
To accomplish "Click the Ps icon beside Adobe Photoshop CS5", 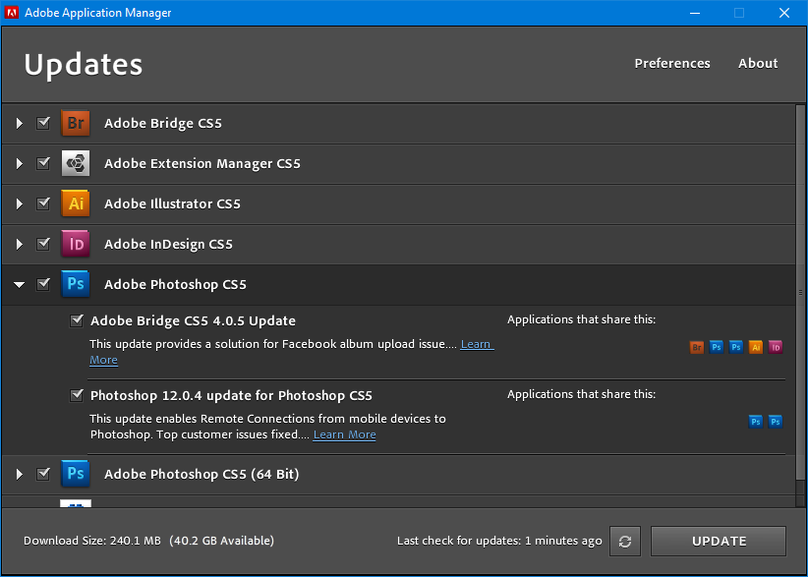I will coord(76,284).
